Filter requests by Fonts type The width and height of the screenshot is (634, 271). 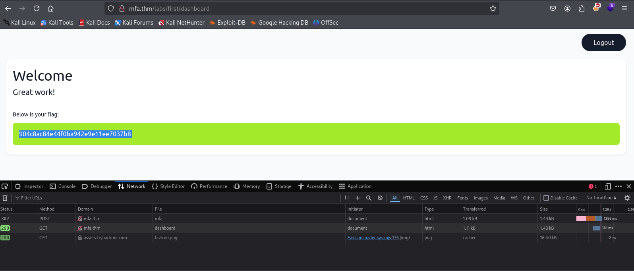(462, 198)
